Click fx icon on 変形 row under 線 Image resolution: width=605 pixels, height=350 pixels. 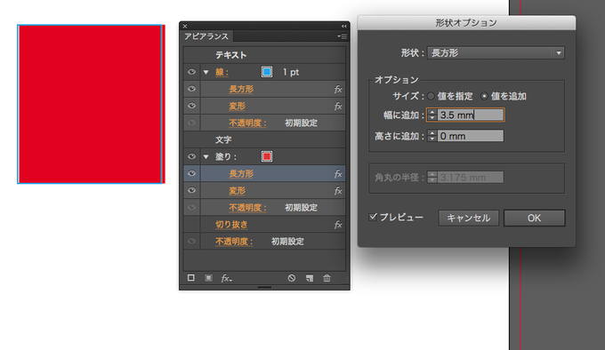click(338, 107)
